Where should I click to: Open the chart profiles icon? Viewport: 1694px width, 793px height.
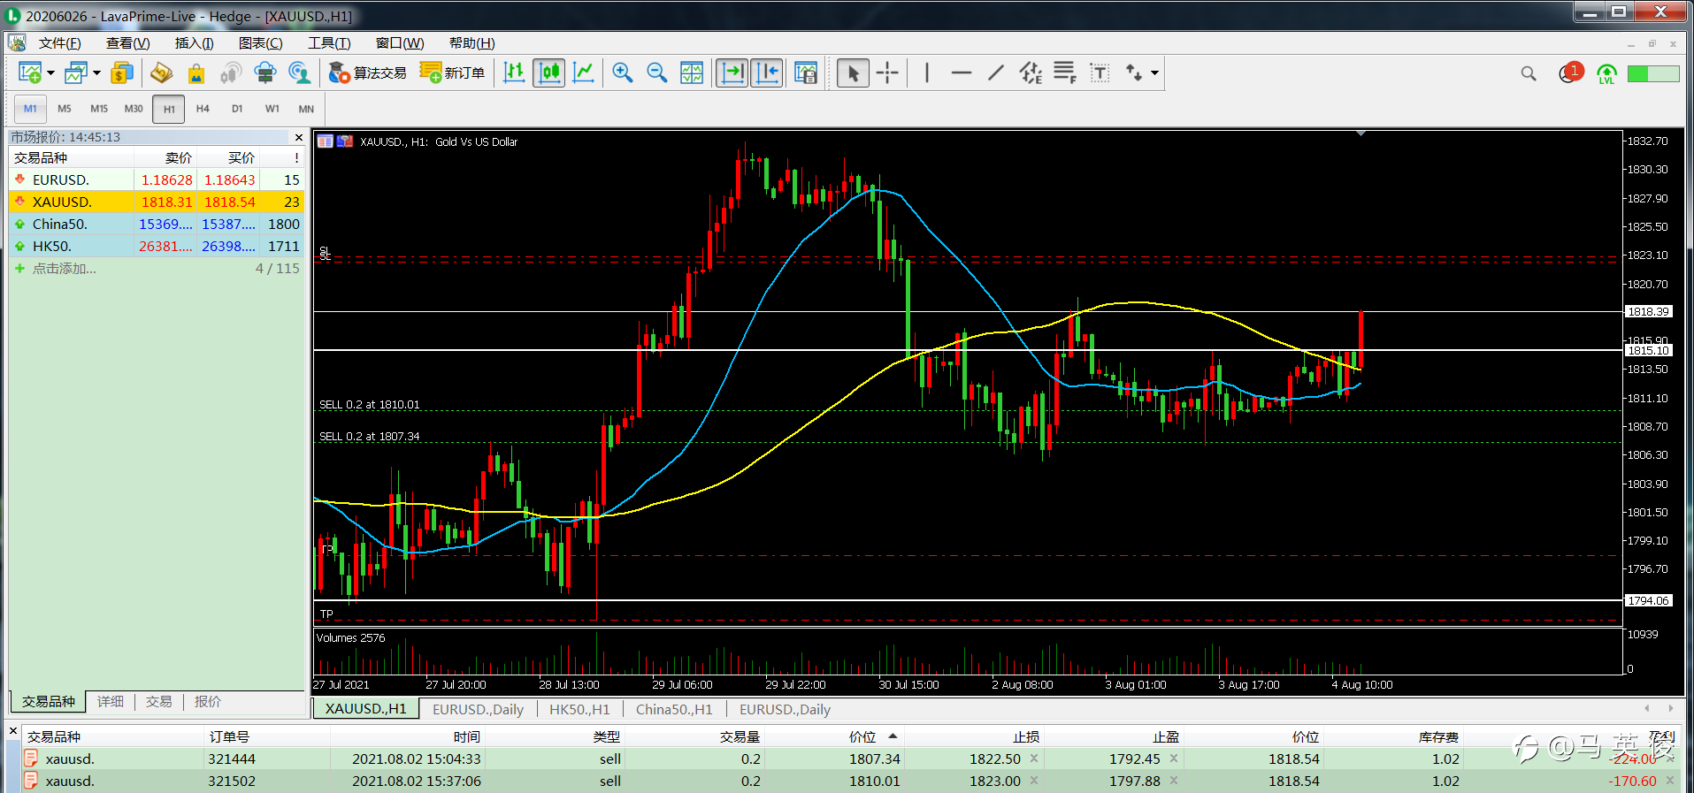tap(76, 73)
